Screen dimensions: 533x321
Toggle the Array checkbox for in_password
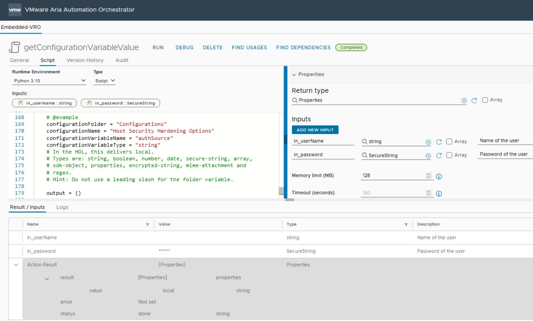tap(449, 155)
